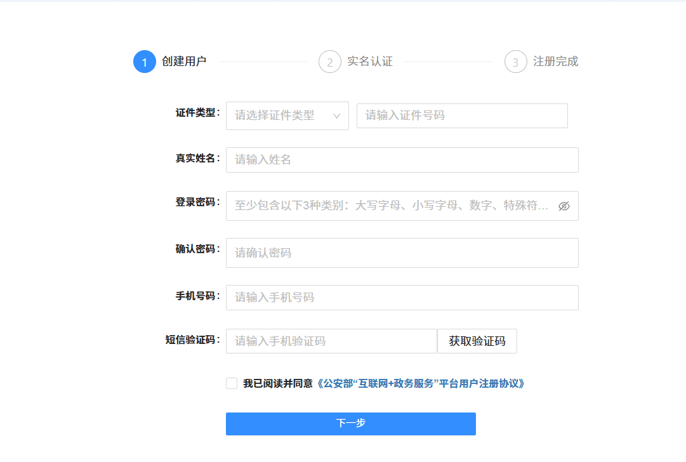This screenshot has height=462, width=686.
Task: Click the step 3 circle icon
Action: coord(515,62)
